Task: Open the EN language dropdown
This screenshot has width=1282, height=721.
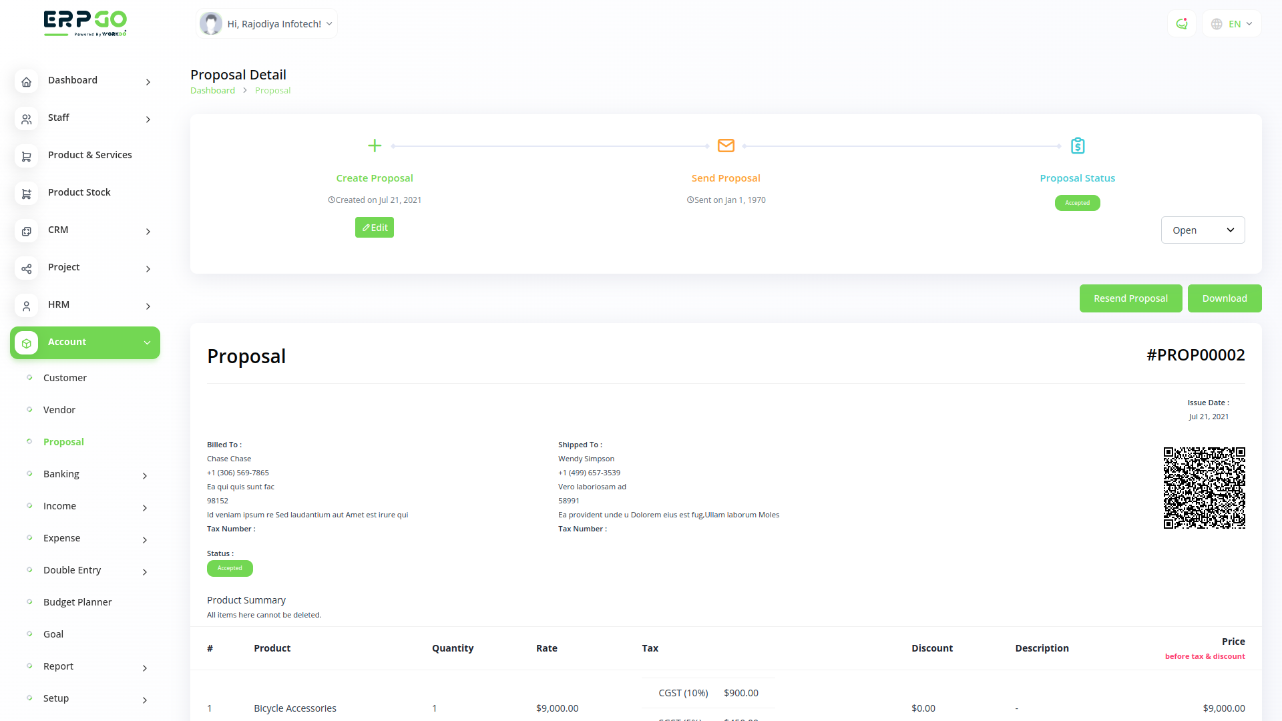Action: (x=1232, y=24)
